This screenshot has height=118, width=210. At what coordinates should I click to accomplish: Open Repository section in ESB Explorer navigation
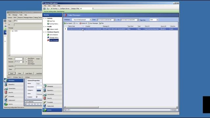52,90
